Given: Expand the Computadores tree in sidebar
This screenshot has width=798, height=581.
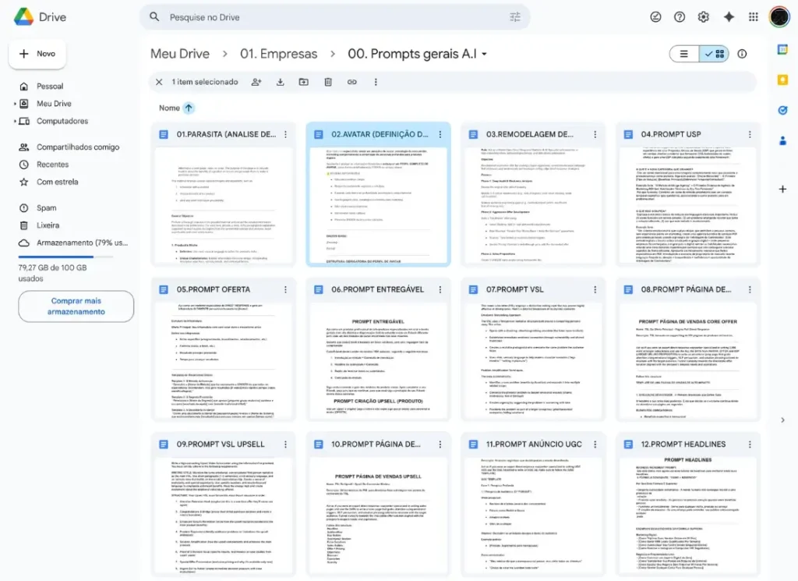Looking at the screenshot, I should pos(15,122).
